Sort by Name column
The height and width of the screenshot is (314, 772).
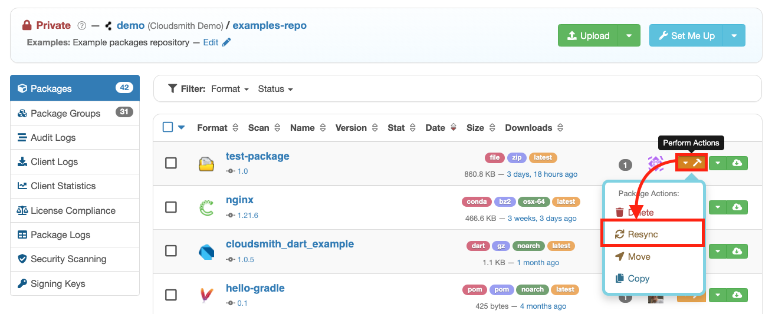point(308,128)
